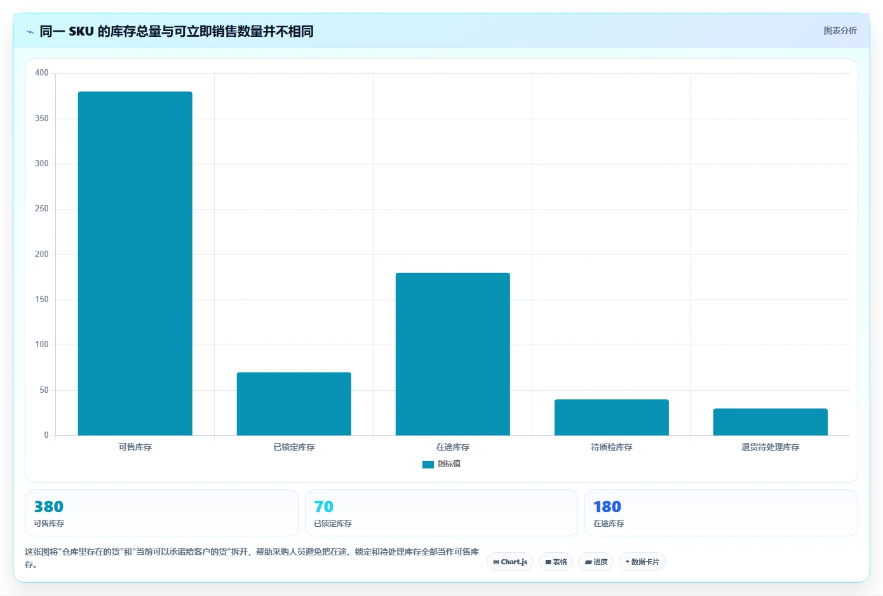The image size is (883, 596).
Task: Click the 250 y-axis value
Action: tap(42, 209)
